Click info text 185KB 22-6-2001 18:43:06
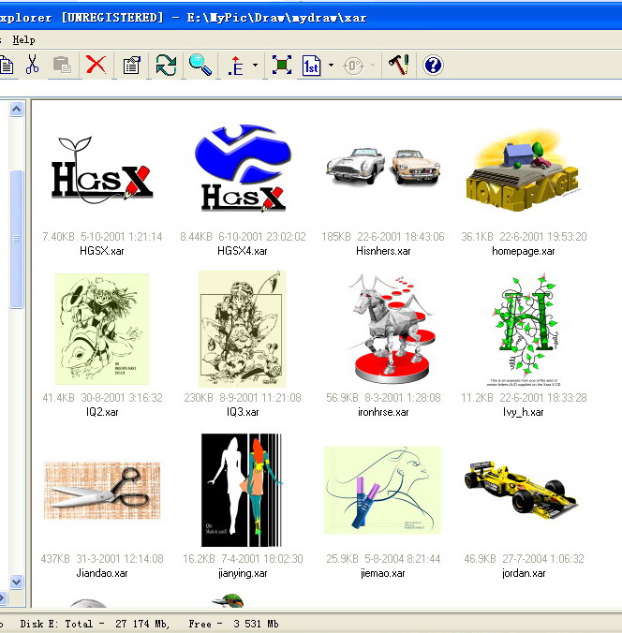 point(383,237)
